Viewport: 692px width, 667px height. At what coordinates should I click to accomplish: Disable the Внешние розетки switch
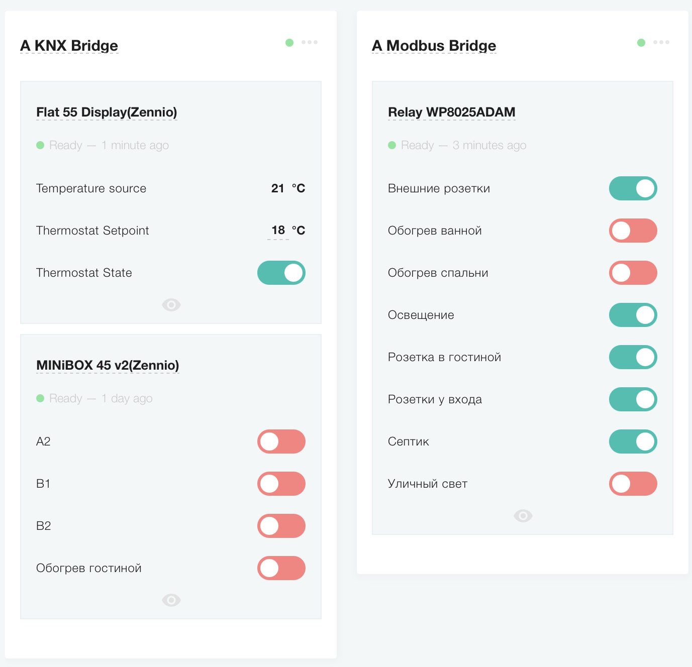[633, 188]
